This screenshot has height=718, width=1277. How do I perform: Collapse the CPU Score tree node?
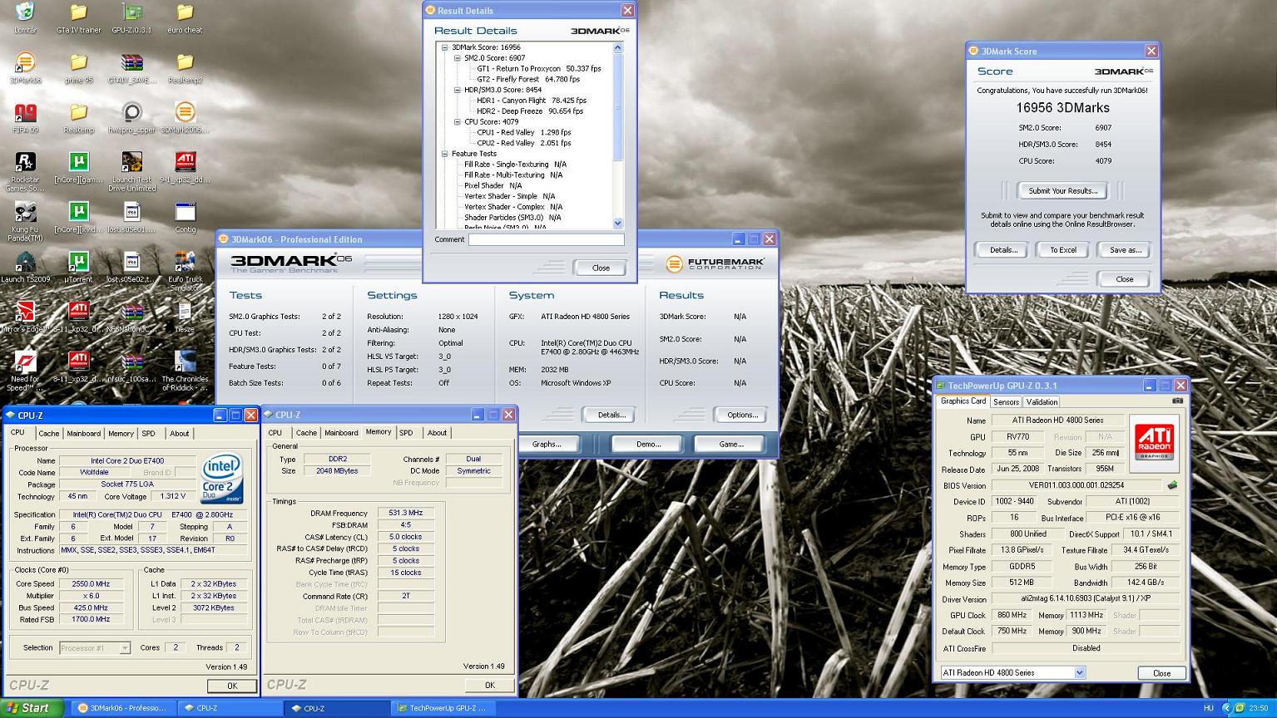tap(457, 121)
